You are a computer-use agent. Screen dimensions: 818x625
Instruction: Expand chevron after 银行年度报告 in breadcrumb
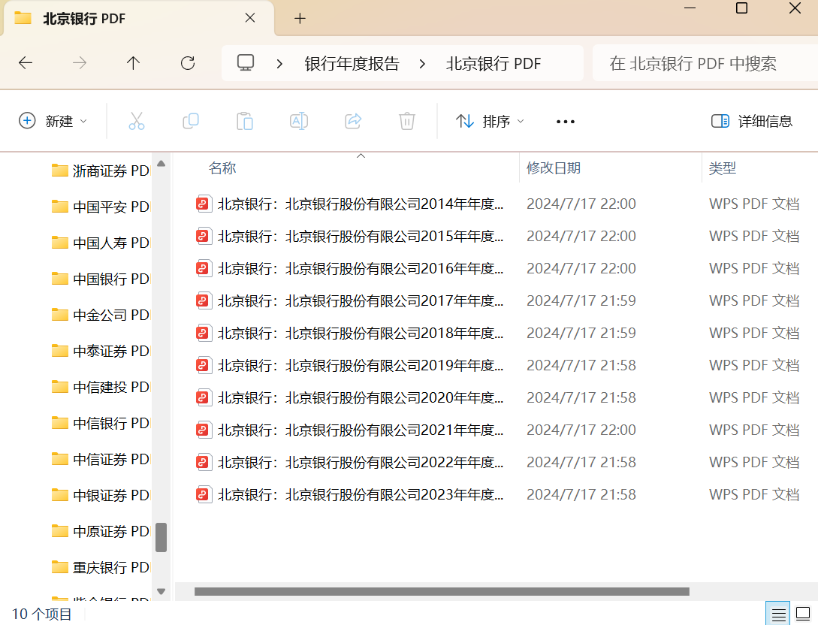click(x=422, y=64)
